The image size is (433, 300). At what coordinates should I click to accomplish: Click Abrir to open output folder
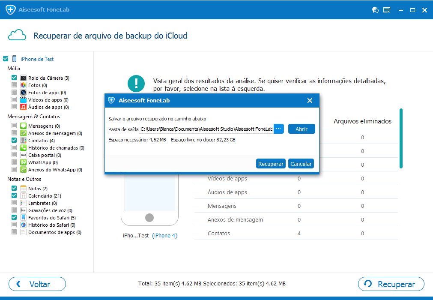302,129
